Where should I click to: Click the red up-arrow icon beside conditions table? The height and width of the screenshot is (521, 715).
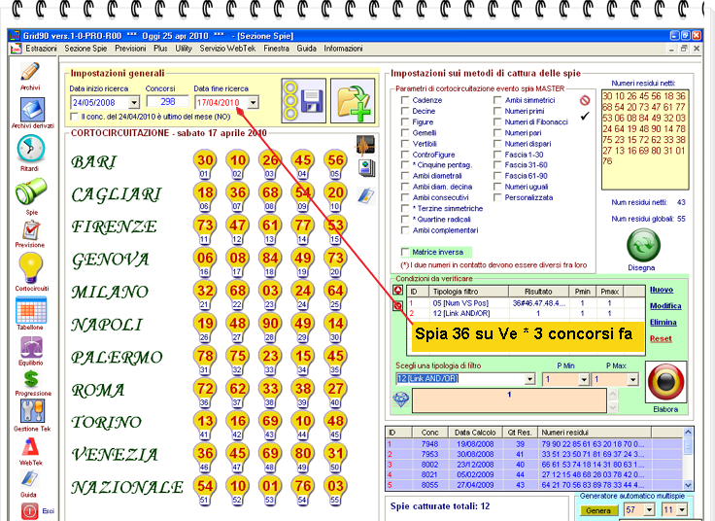397,291
